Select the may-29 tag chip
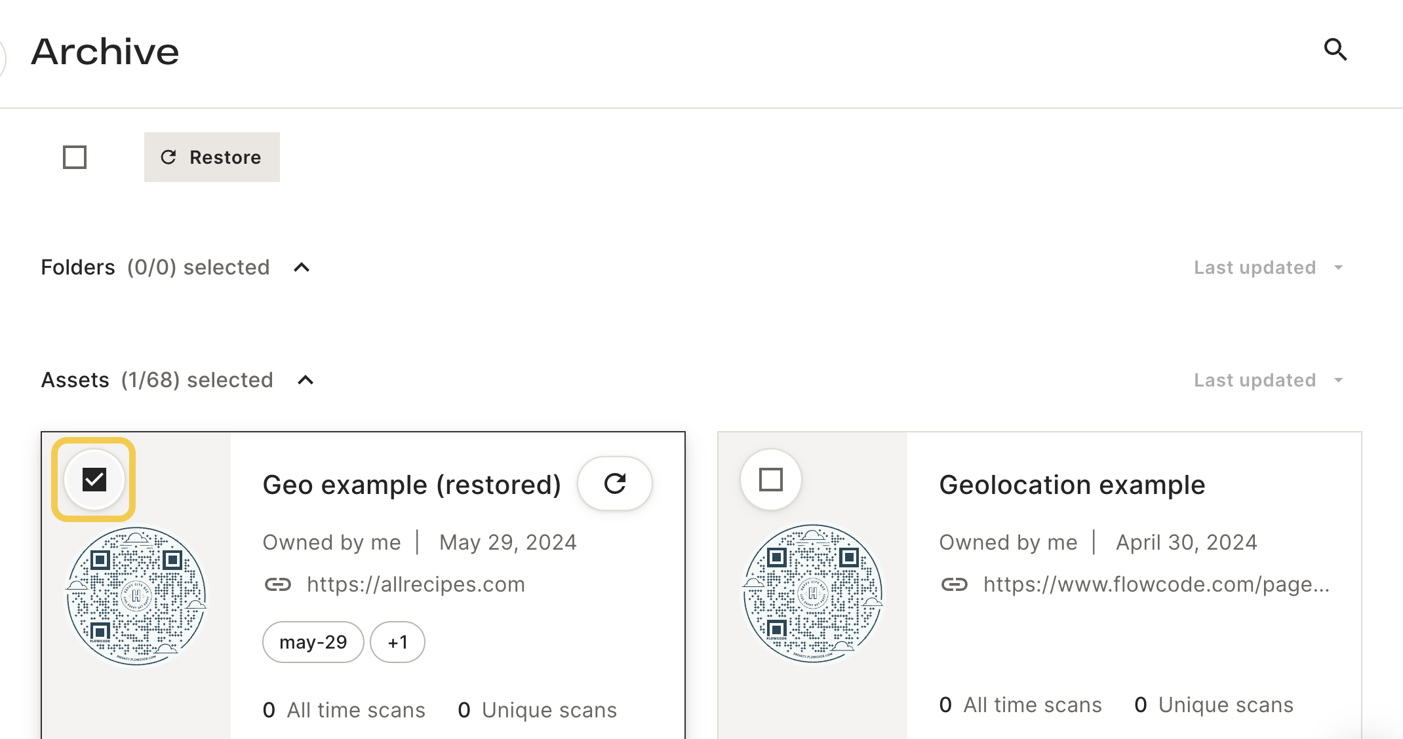The width and height of the screenshot is (1403, 739). (x=313, y=642)
